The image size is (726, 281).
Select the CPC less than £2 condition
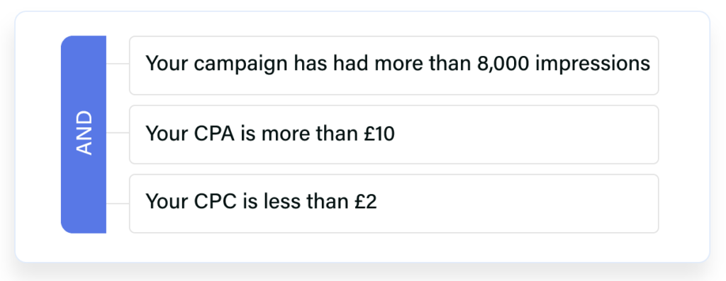(x=393, y=204)
